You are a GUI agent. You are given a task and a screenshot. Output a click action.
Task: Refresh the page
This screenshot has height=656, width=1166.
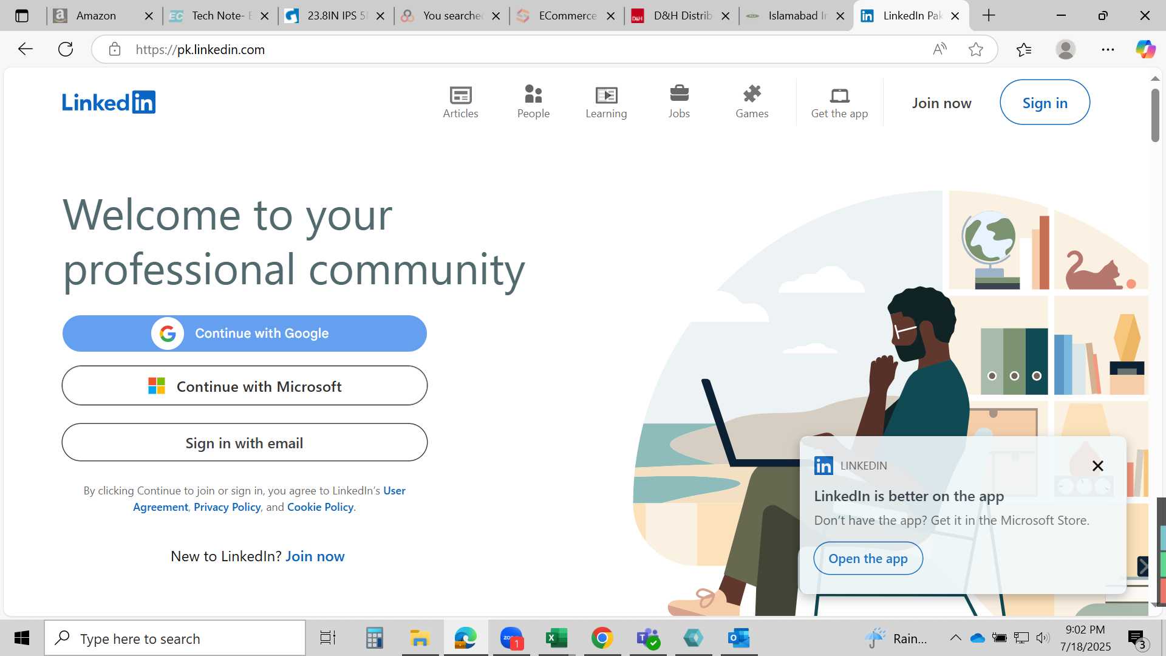[66, 49]
